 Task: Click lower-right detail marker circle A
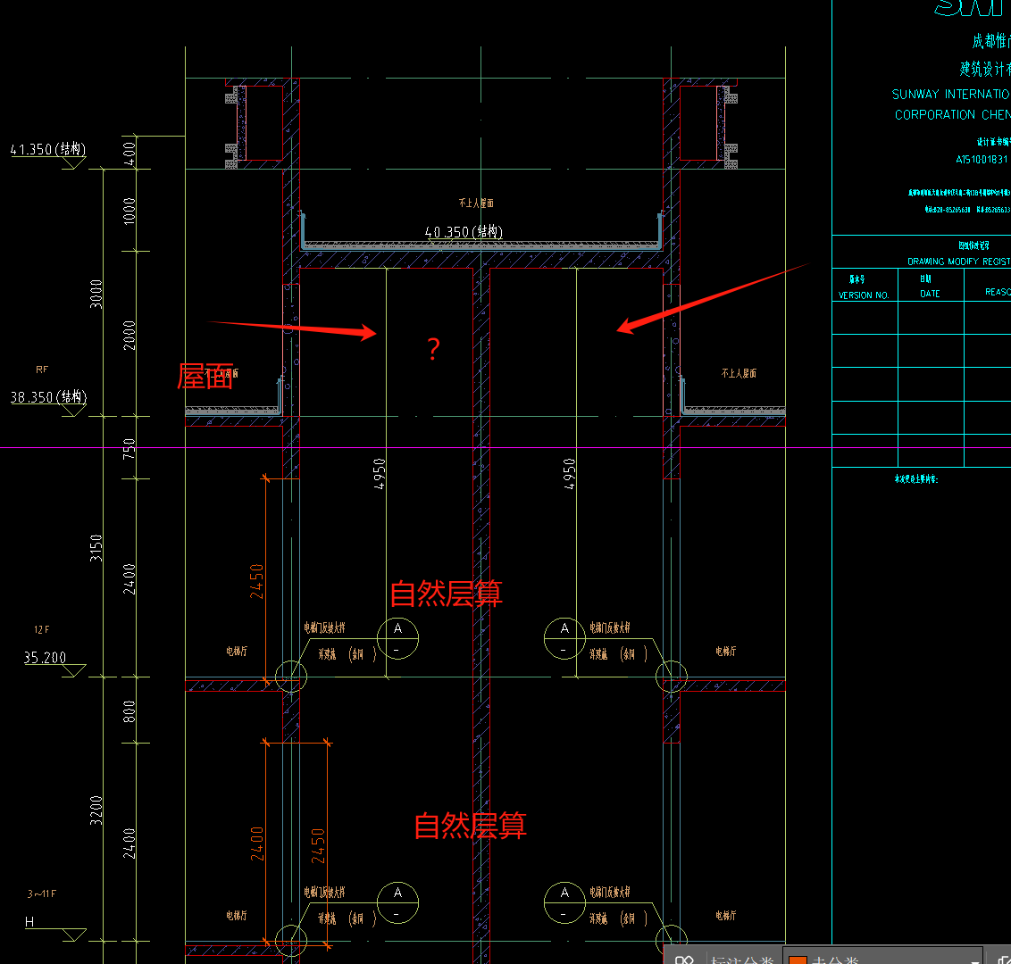[x=564, y=902]
